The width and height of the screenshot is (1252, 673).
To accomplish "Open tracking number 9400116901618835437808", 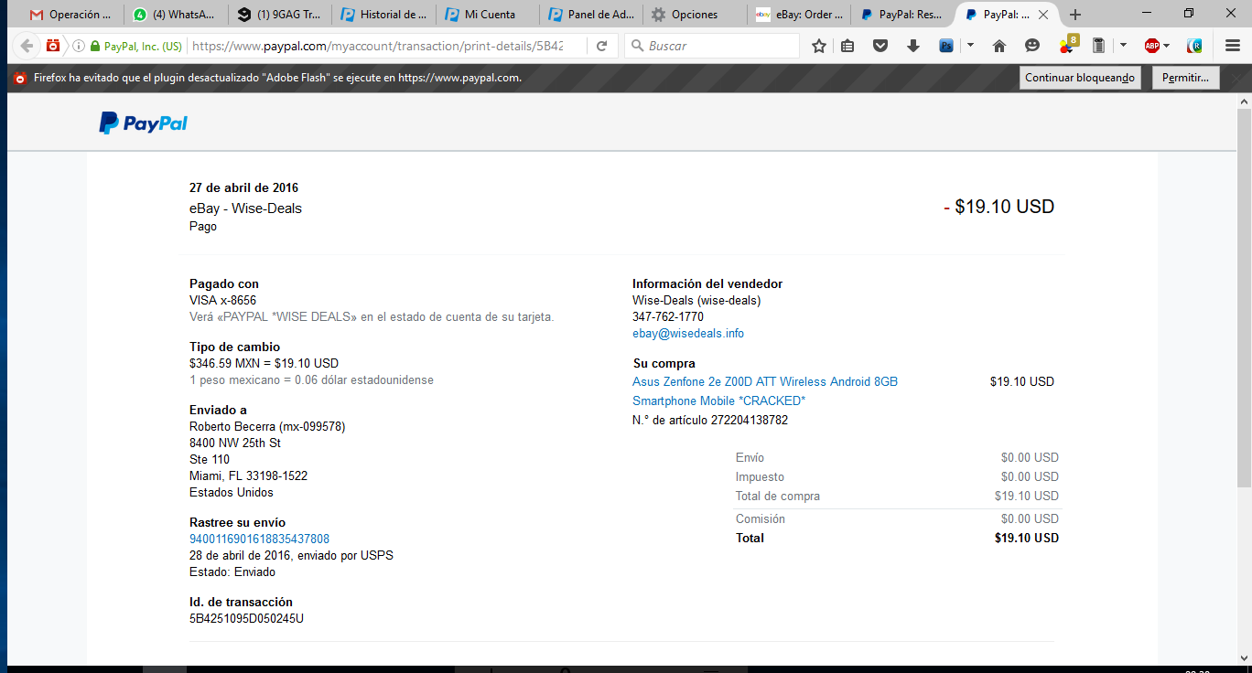I will 259,539.
